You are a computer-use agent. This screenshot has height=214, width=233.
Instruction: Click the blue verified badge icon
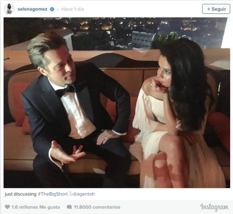pos(52,9)
